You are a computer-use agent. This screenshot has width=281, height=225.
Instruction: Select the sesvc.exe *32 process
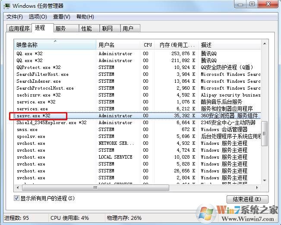click(x=137, y=116)
